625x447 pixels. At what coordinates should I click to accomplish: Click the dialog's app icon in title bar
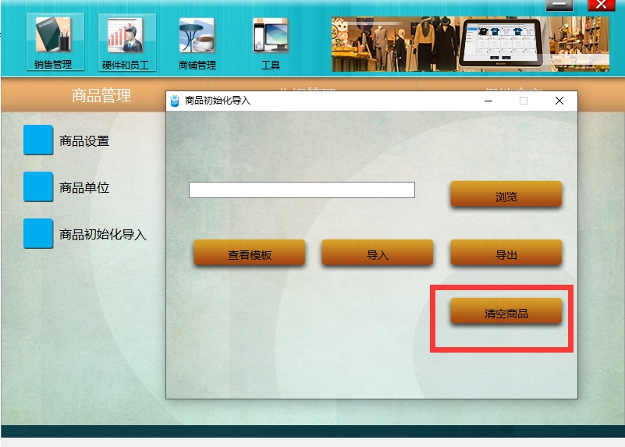175,101
